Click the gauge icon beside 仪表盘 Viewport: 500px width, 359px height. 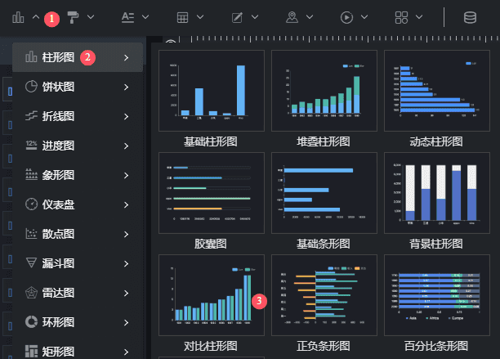tap(31, 204)
